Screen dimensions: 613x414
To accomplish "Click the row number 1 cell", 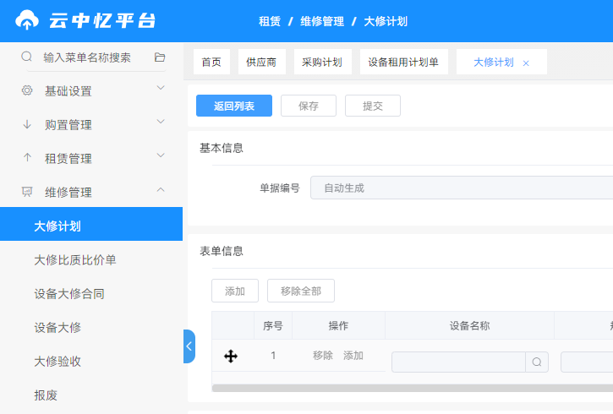I will click(273, 356).
